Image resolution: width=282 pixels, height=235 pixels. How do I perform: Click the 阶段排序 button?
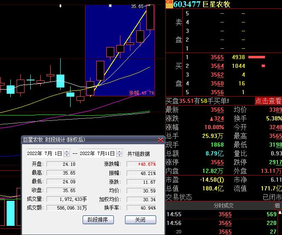pos(98,220)
